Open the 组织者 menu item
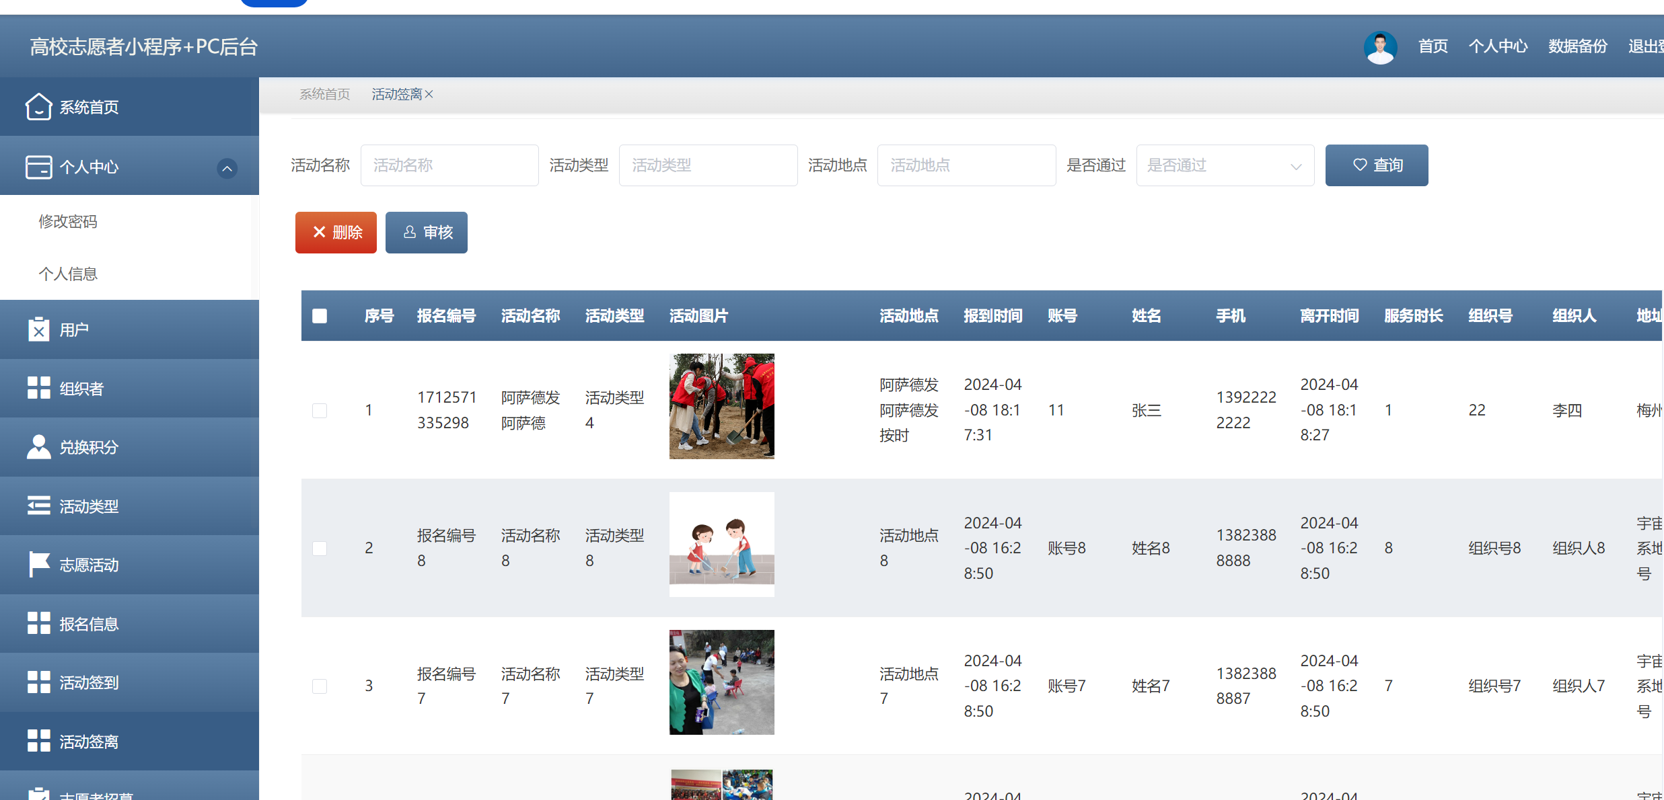1664x800 pixels. click(x=129, y=388)
